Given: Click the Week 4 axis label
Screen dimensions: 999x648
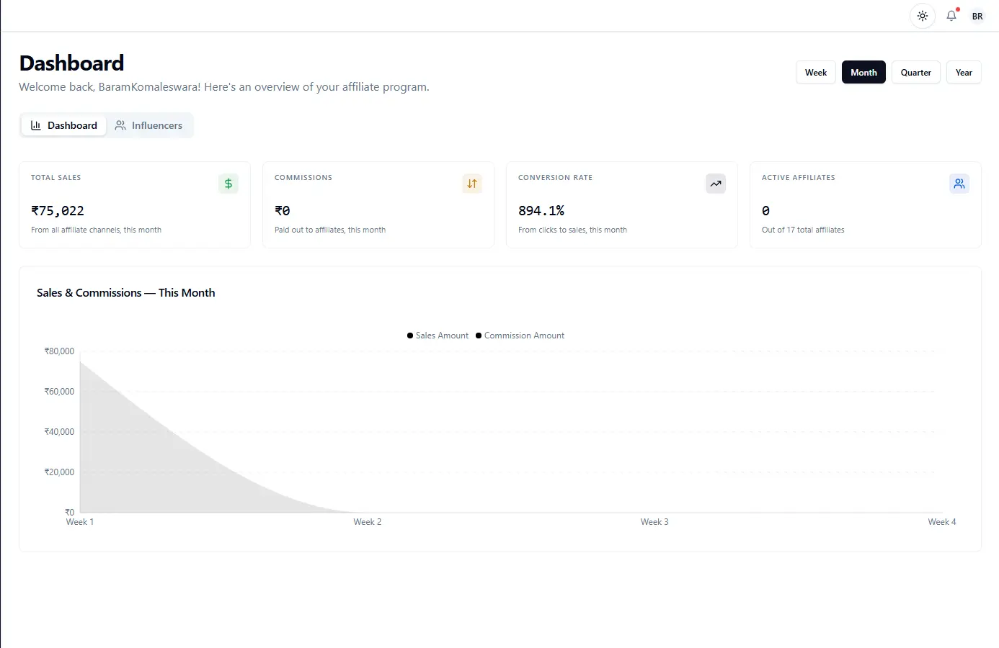Looking at the screenshot, I should 942,522.
